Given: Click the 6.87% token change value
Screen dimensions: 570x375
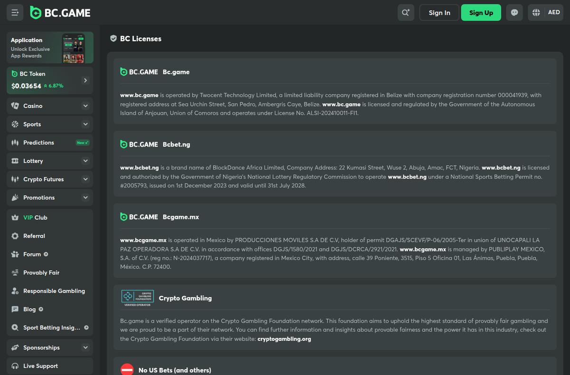Looking at the screenshot, I should (x=56, y=86).
